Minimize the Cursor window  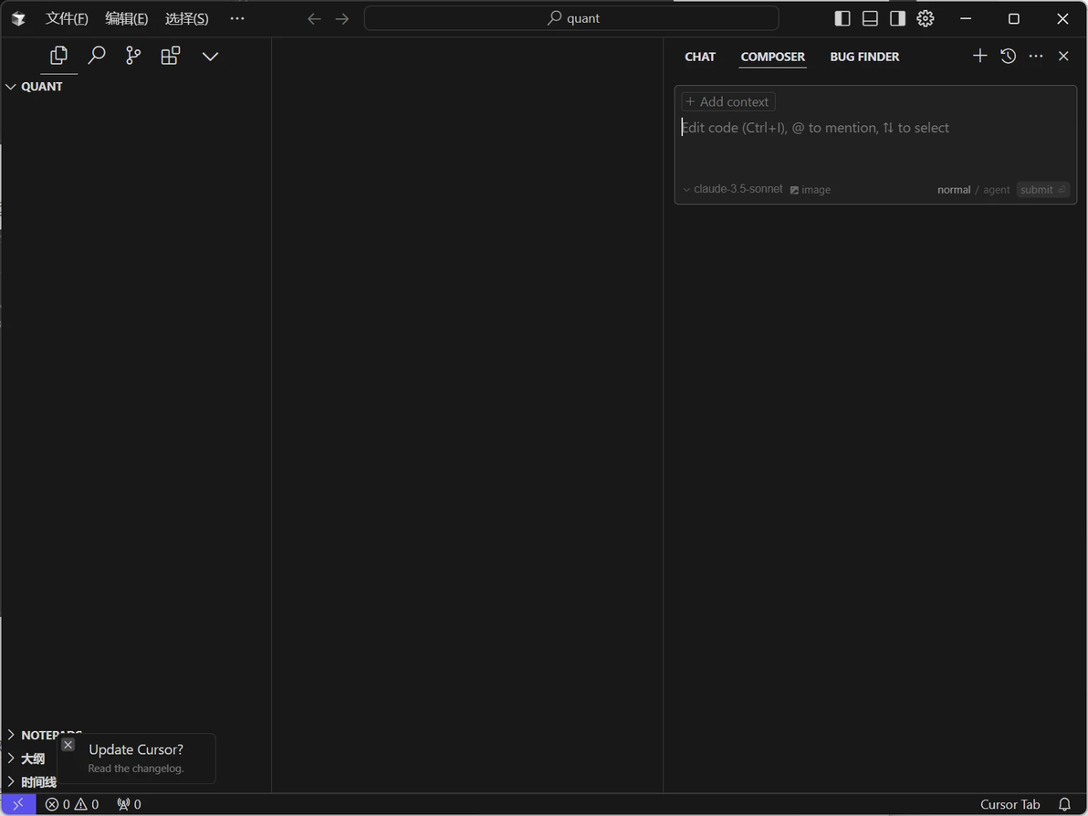[965, 19]
